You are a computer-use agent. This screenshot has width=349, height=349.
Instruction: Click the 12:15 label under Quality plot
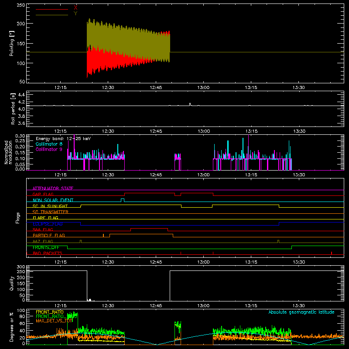pos(61,306)
